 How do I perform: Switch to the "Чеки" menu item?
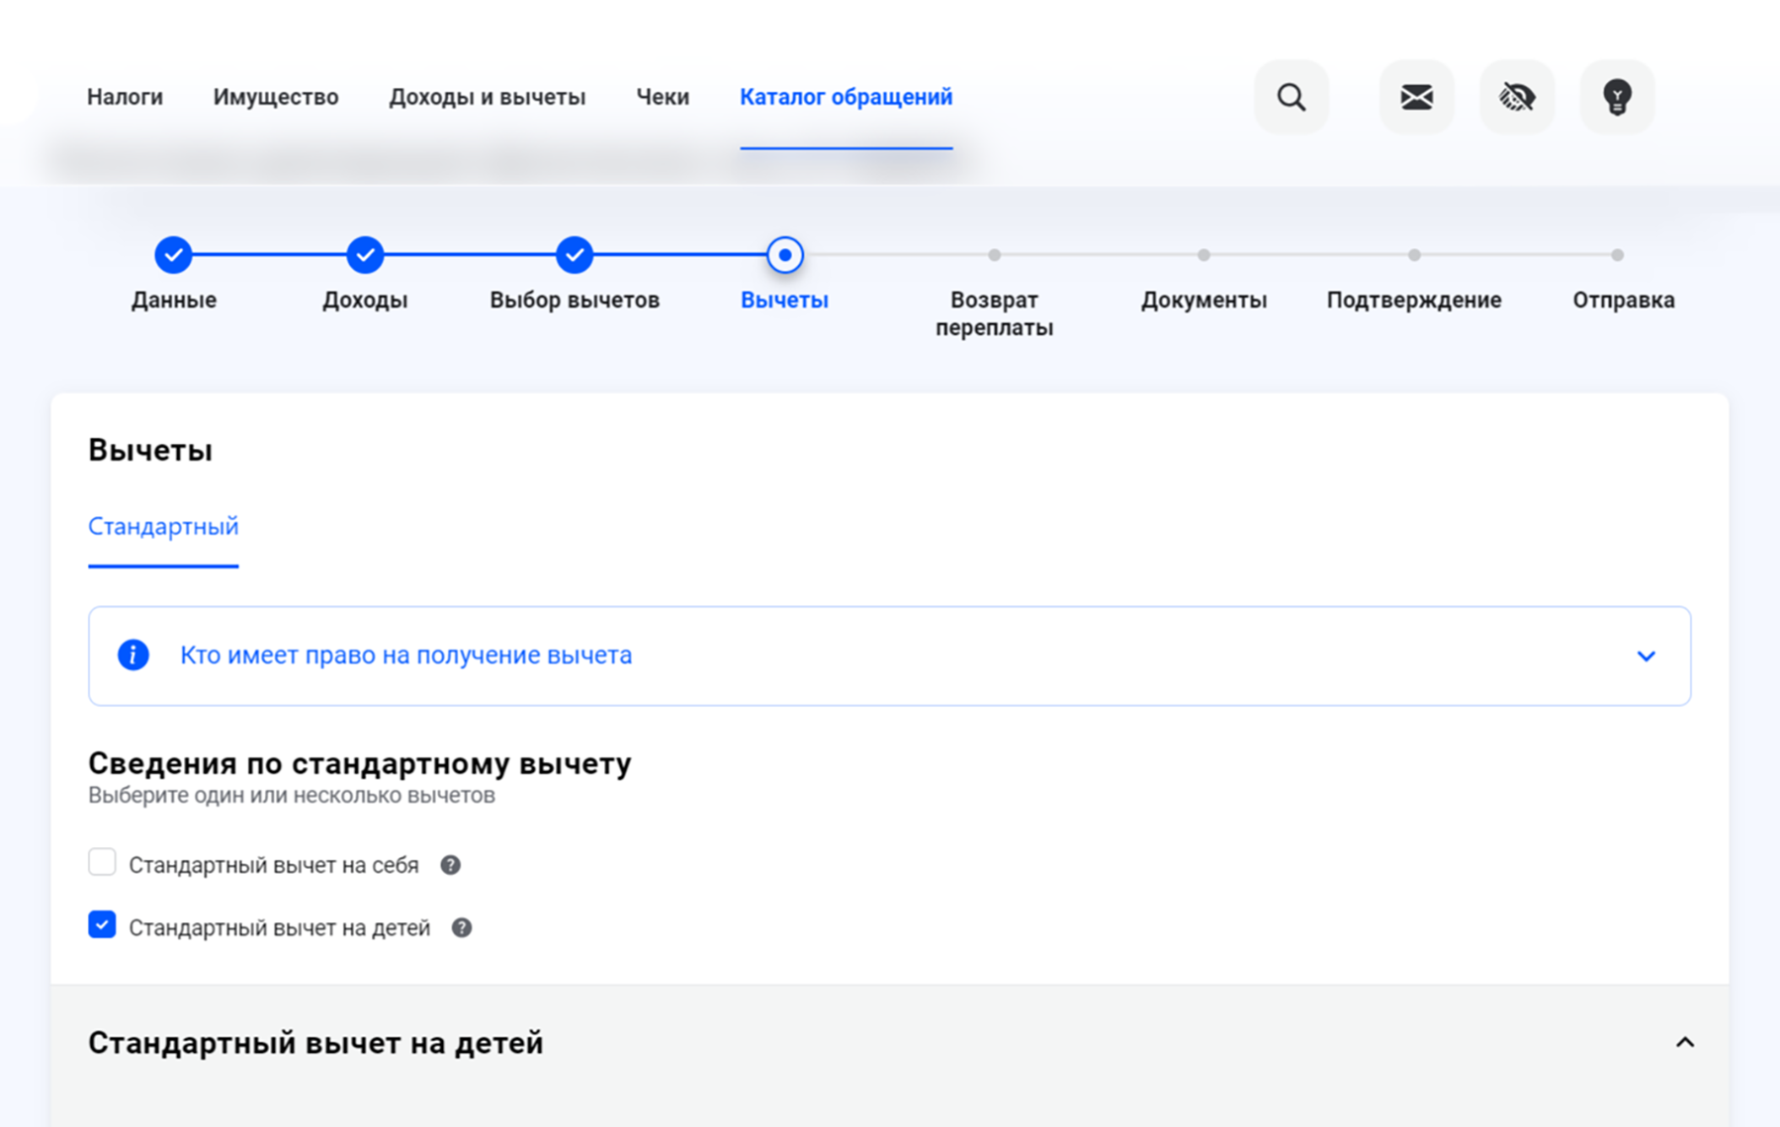(x=663, y=97)
